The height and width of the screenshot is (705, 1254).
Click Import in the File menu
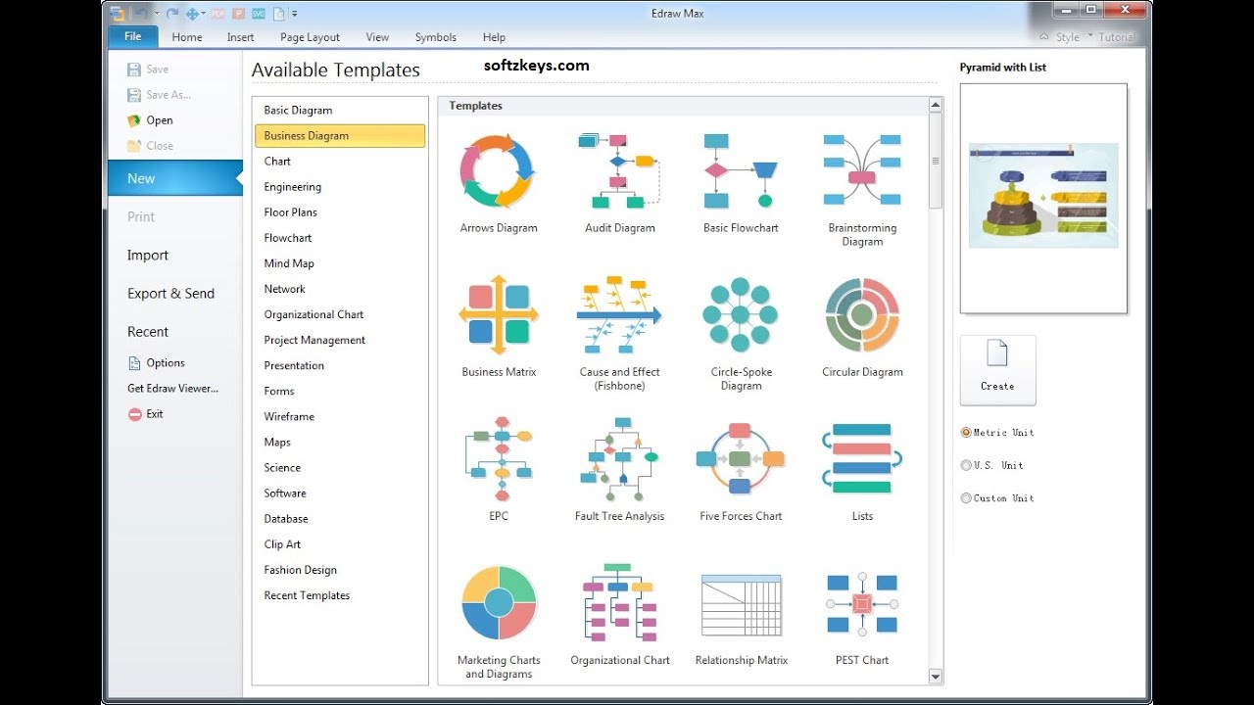pyautogui.click(x=148, y=255)
